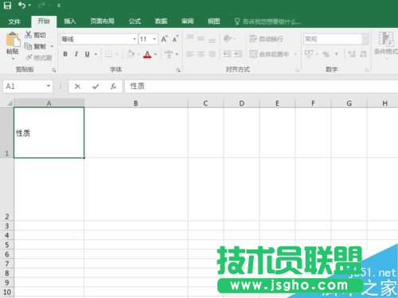Image resolution: width=398 pixels, height=298 pixels.
Task: Open the 文件 (File) tab
Action: coord(14,21)
